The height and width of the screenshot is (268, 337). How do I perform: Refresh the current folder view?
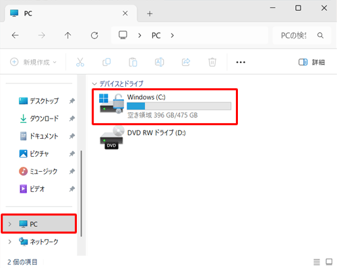tap(94, 35)
